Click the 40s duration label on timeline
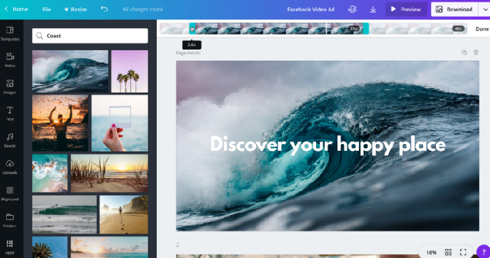Image resolution: width=490 pixels, height=258 pixels. (458, 28)
